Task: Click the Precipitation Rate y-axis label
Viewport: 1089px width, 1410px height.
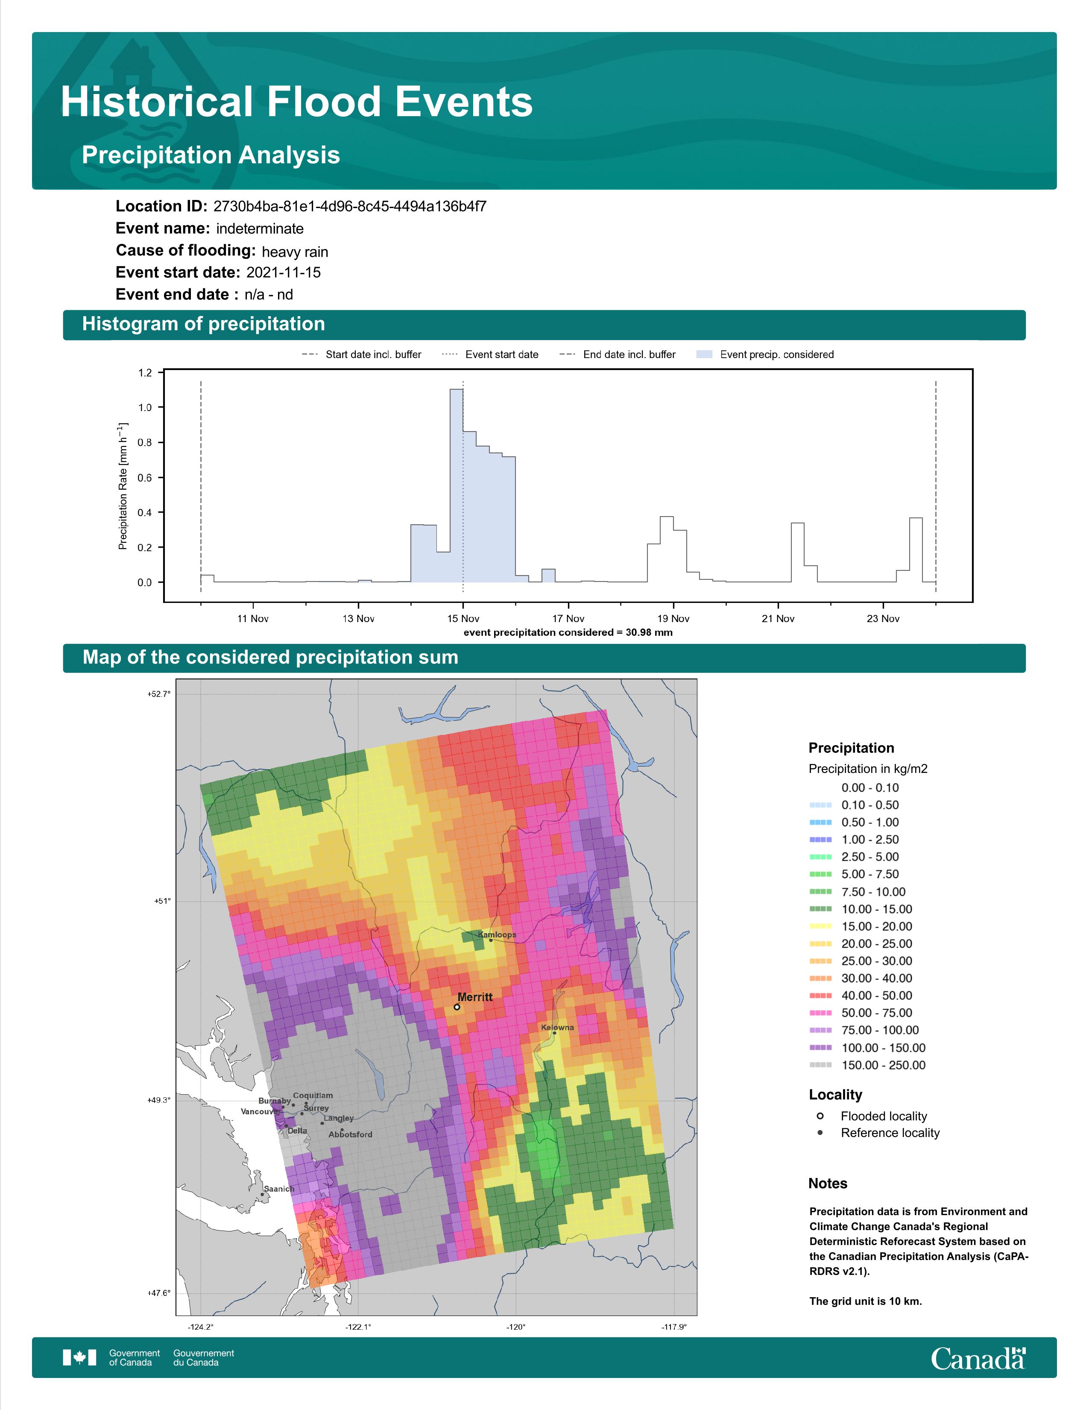Action: coord(123,486)
